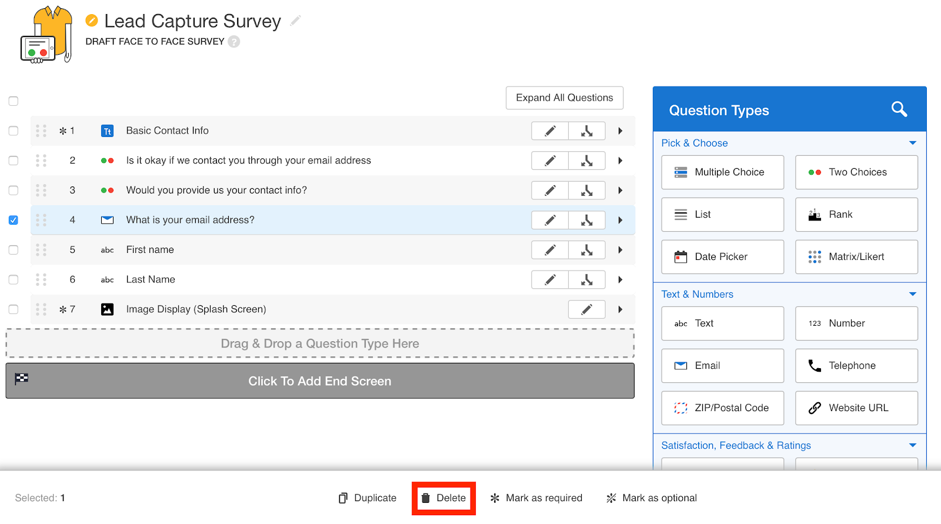This screenshot has width=941, height=524.
Task: Select Date Picker question type
Action: 723,257
